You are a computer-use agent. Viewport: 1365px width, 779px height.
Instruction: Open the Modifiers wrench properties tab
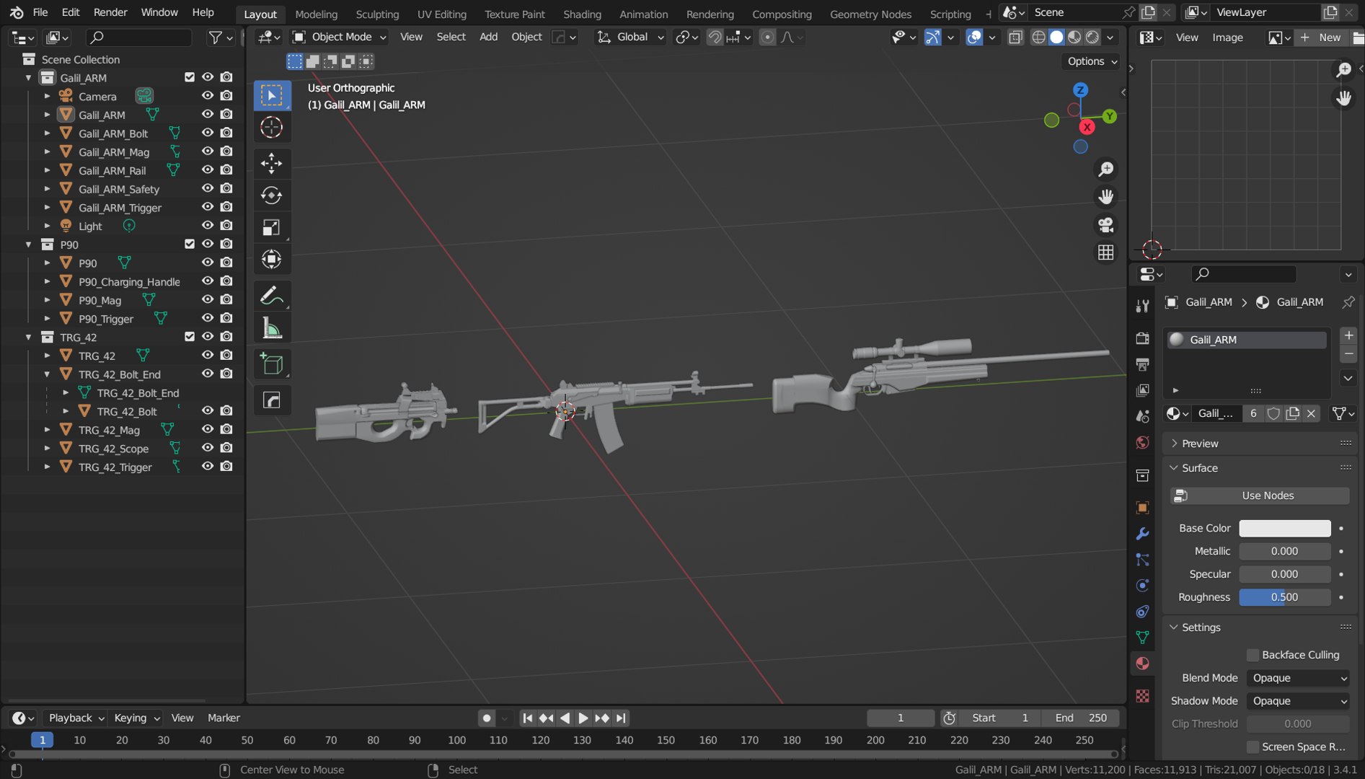pos(1143,534)
